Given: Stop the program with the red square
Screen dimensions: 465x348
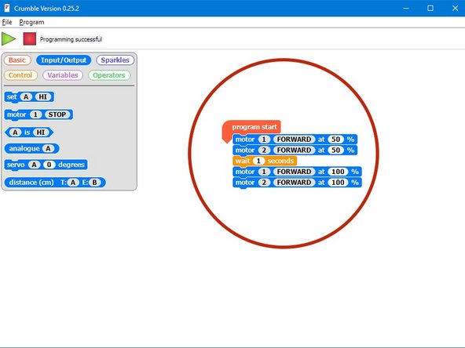Looking at the screenshot, I should pyautogui.click(x=30, y=38).
